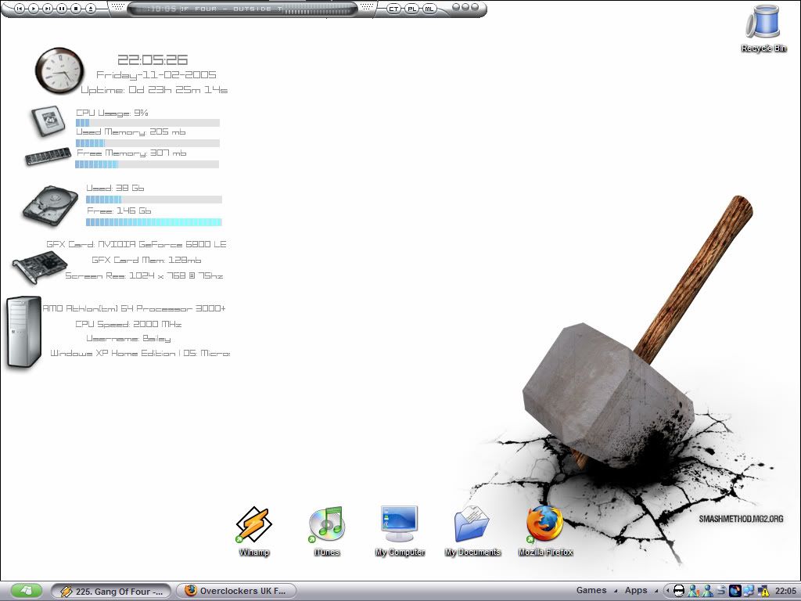Skip to previous track in Winamp player

pyautogui.click(x=19, y=9)
